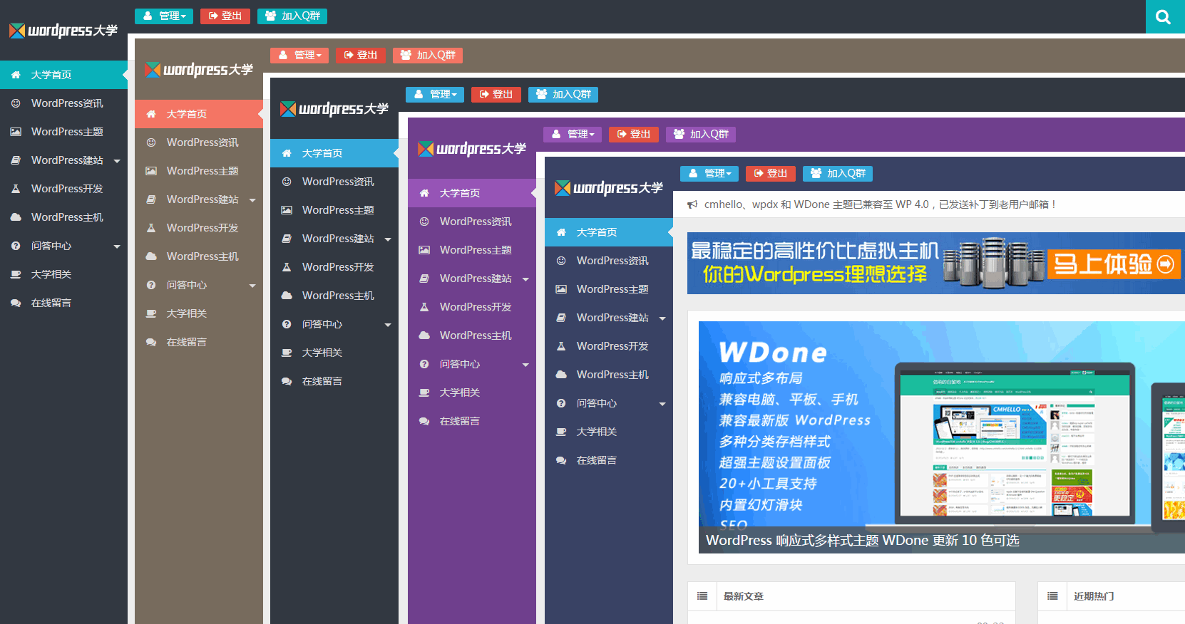The width and height of the screenshot is (1185, 624).
Task: Click the coffee cup icon beside 大学相关 in purple sidebar
Action: (x=424, y=392)
